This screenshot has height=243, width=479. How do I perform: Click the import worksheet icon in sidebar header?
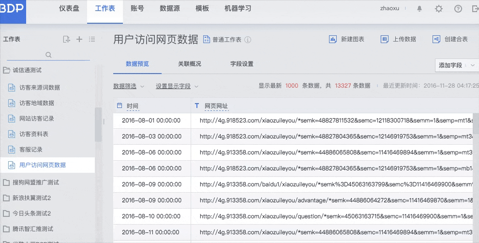click(x=66, y=39)
